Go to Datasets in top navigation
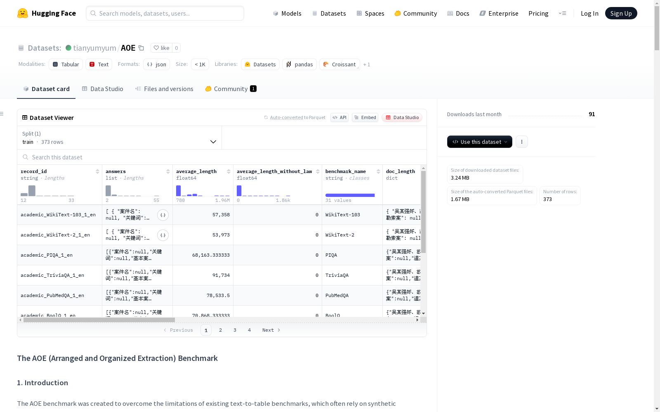The width and height of the screenshot is (660, 412). [329, 13]
